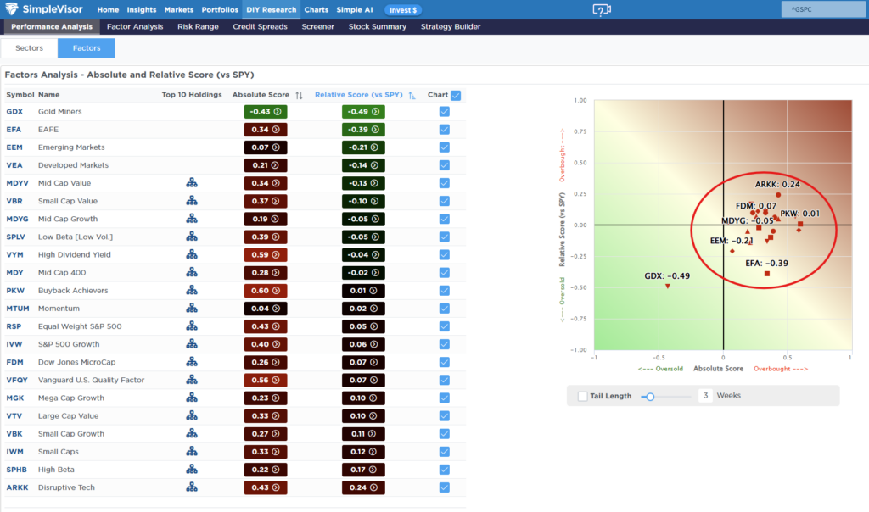Screen dimensions: 869x512
Task: Expand GDX absolute score -0.43 badge
Action: pos(266,111)
